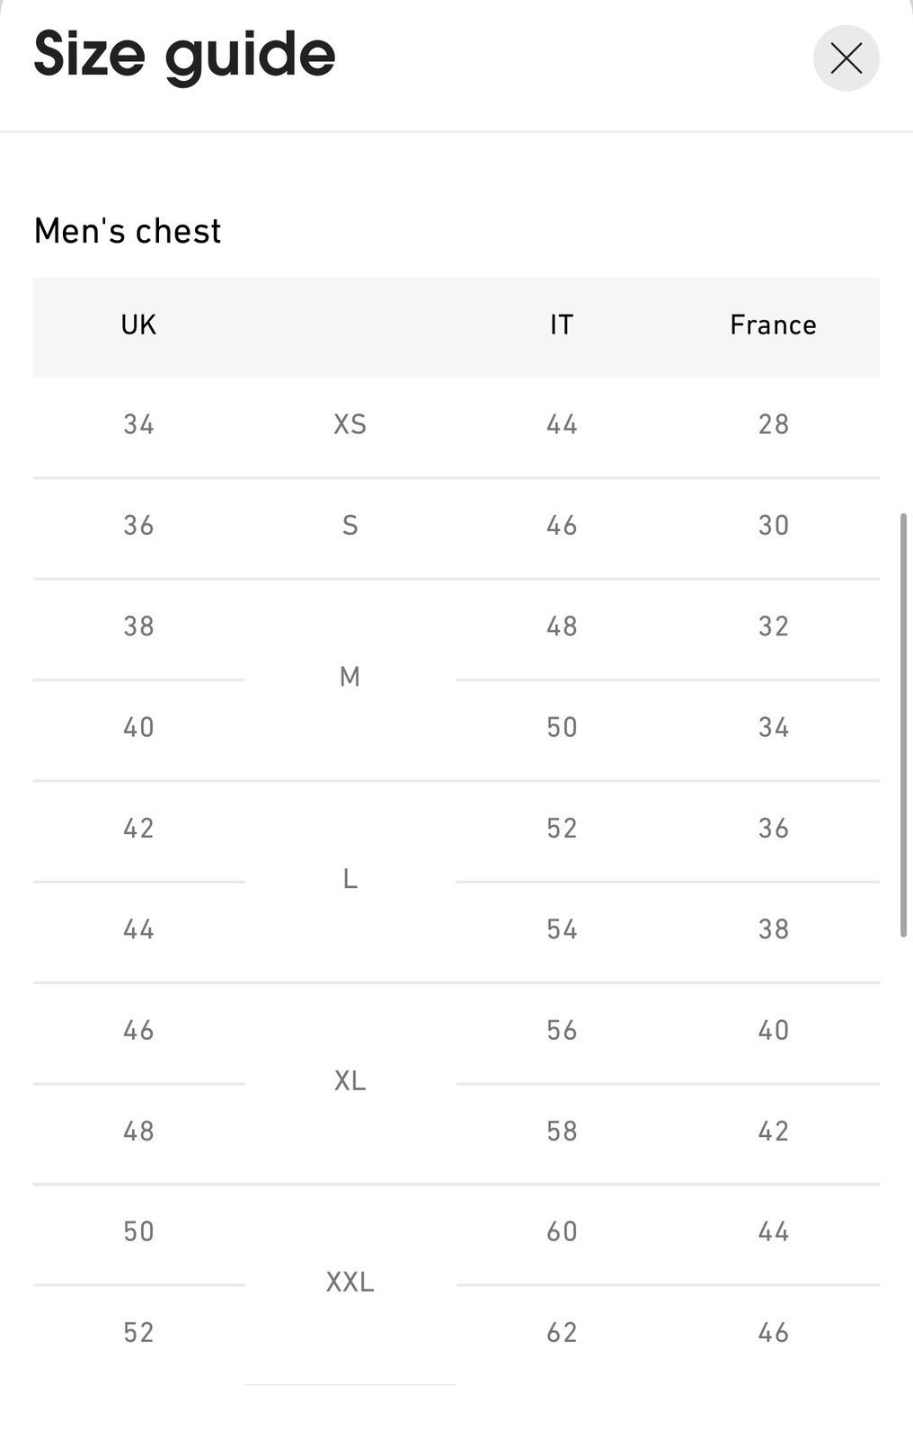Select UK size 46 cell
The width and height of the screenshot is (913, 1438).
pos(138,1031)
